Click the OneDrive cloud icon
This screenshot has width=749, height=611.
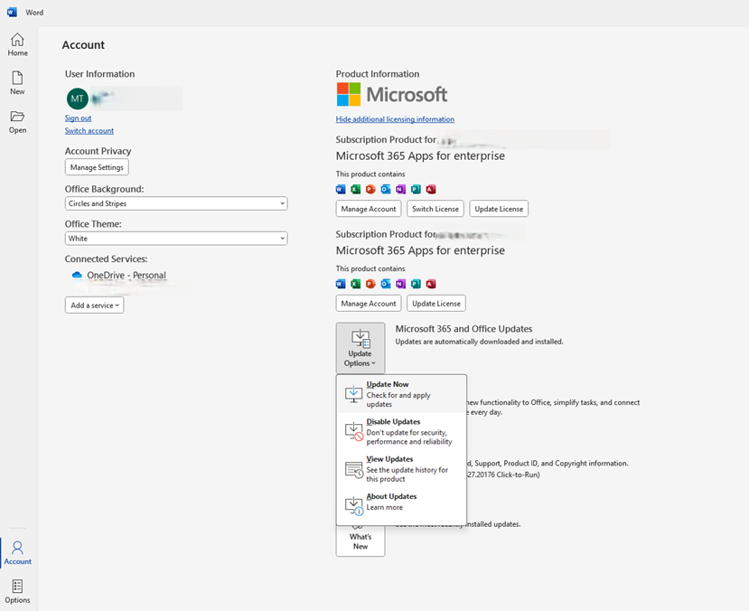pyautogui.click(x=77, y=275)
